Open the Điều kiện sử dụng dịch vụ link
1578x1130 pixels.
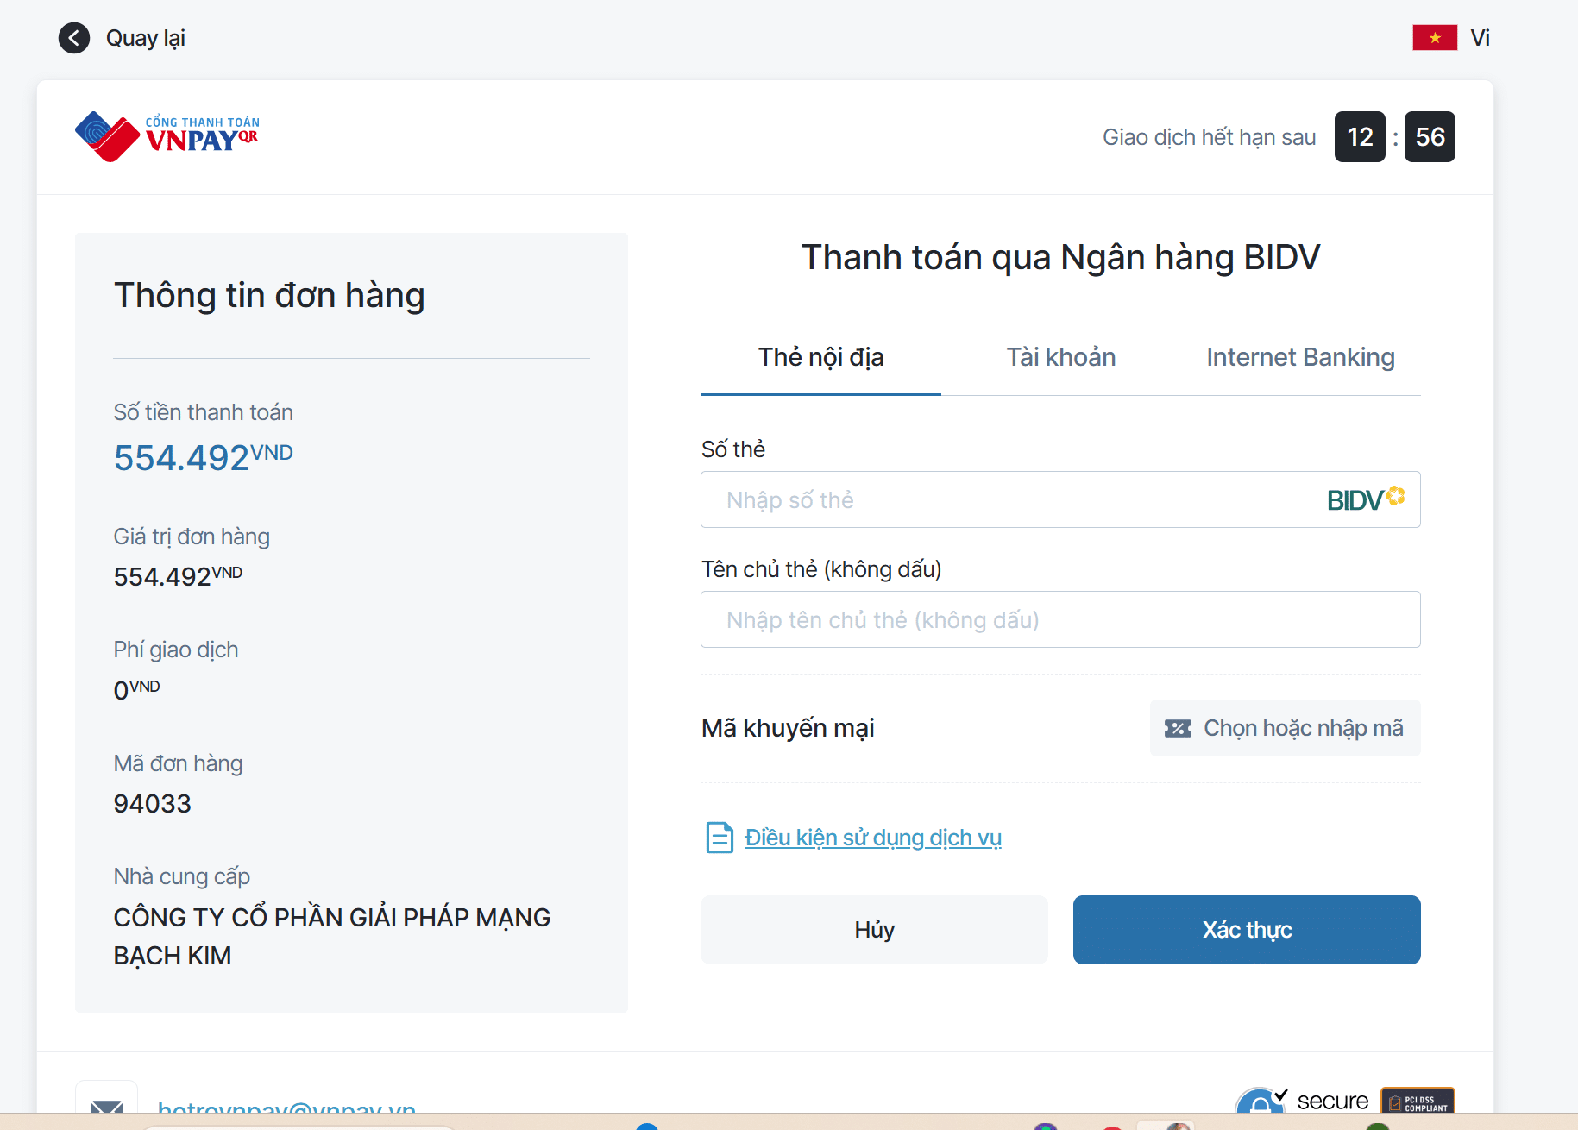click(x=872, y=838)
